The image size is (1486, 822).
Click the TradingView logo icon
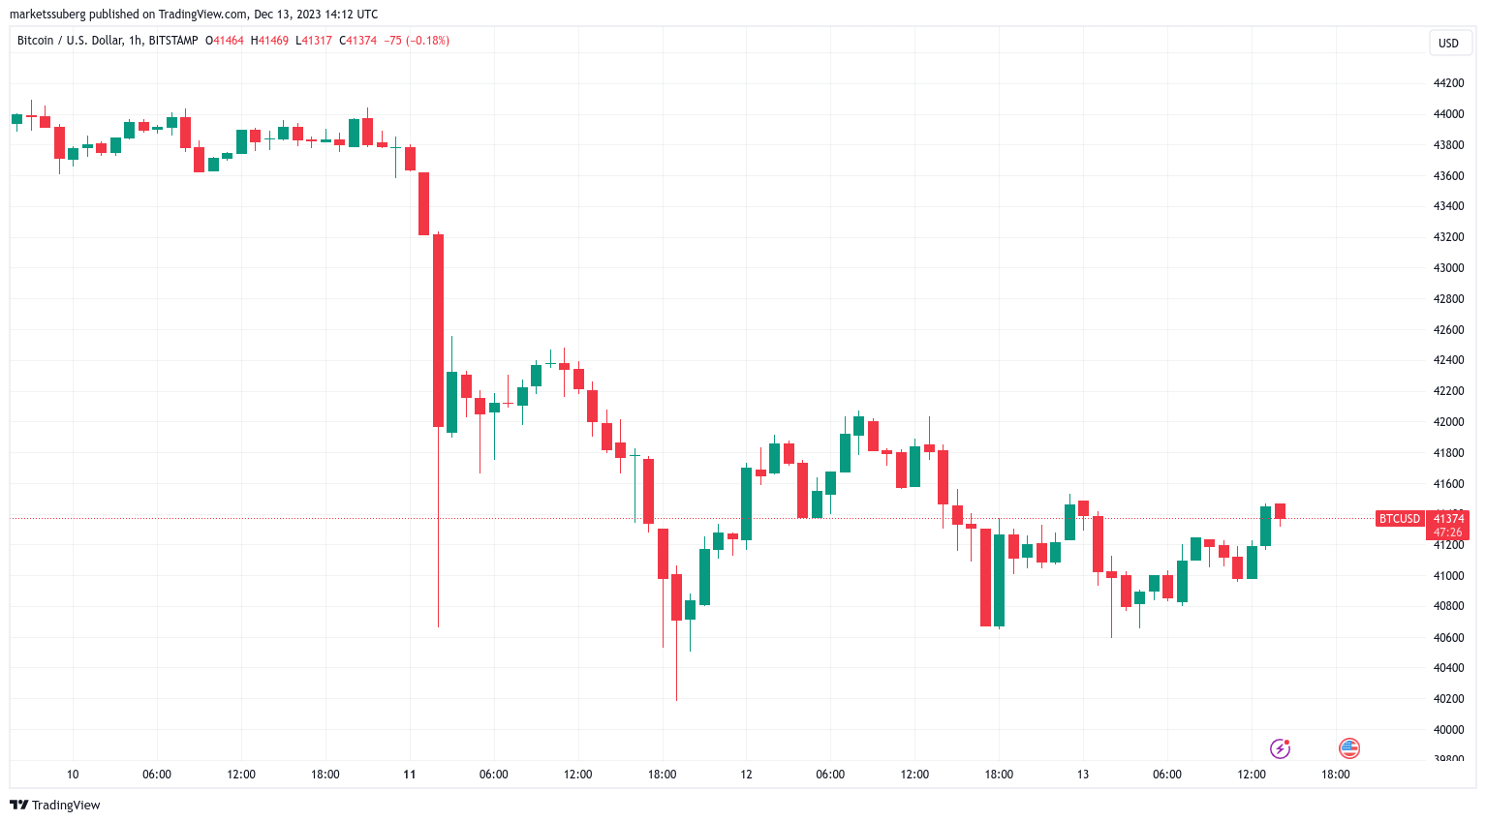click(18, 805)
